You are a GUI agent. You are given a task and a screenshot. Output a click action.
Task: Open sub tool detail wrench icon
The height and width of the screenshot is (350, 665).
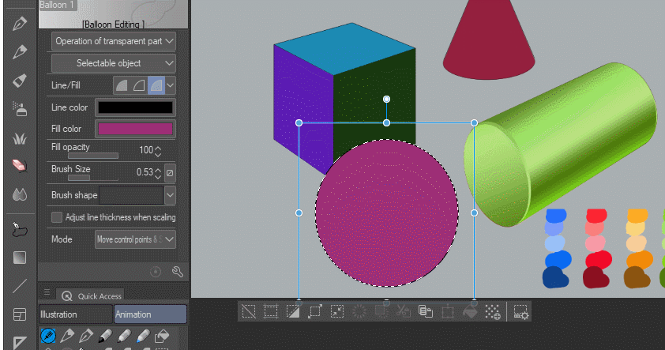point(177,272)
